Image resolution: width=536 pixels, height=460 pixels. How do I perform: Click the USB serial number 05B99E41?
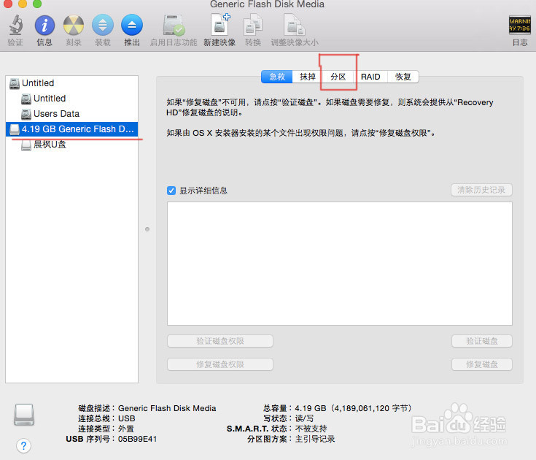point(137,439)
